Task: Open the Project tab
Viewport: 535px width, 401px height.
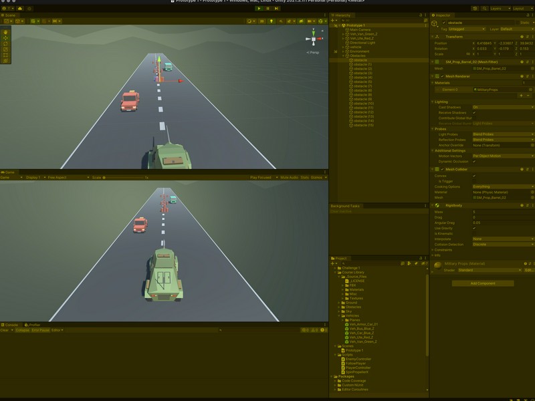Action: (339, 258)
